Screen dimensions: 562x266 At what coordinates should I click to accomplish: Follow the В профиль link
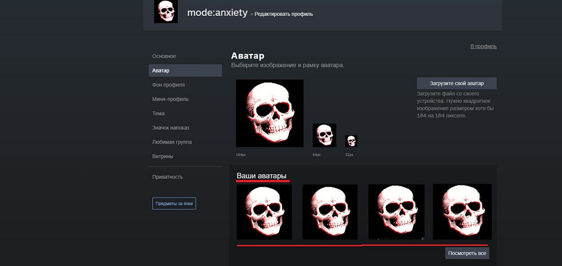coord(483,46)
